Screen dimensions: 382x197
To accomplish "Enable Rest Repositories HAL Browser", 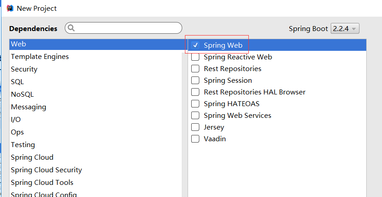I will (x=195, y=92).
